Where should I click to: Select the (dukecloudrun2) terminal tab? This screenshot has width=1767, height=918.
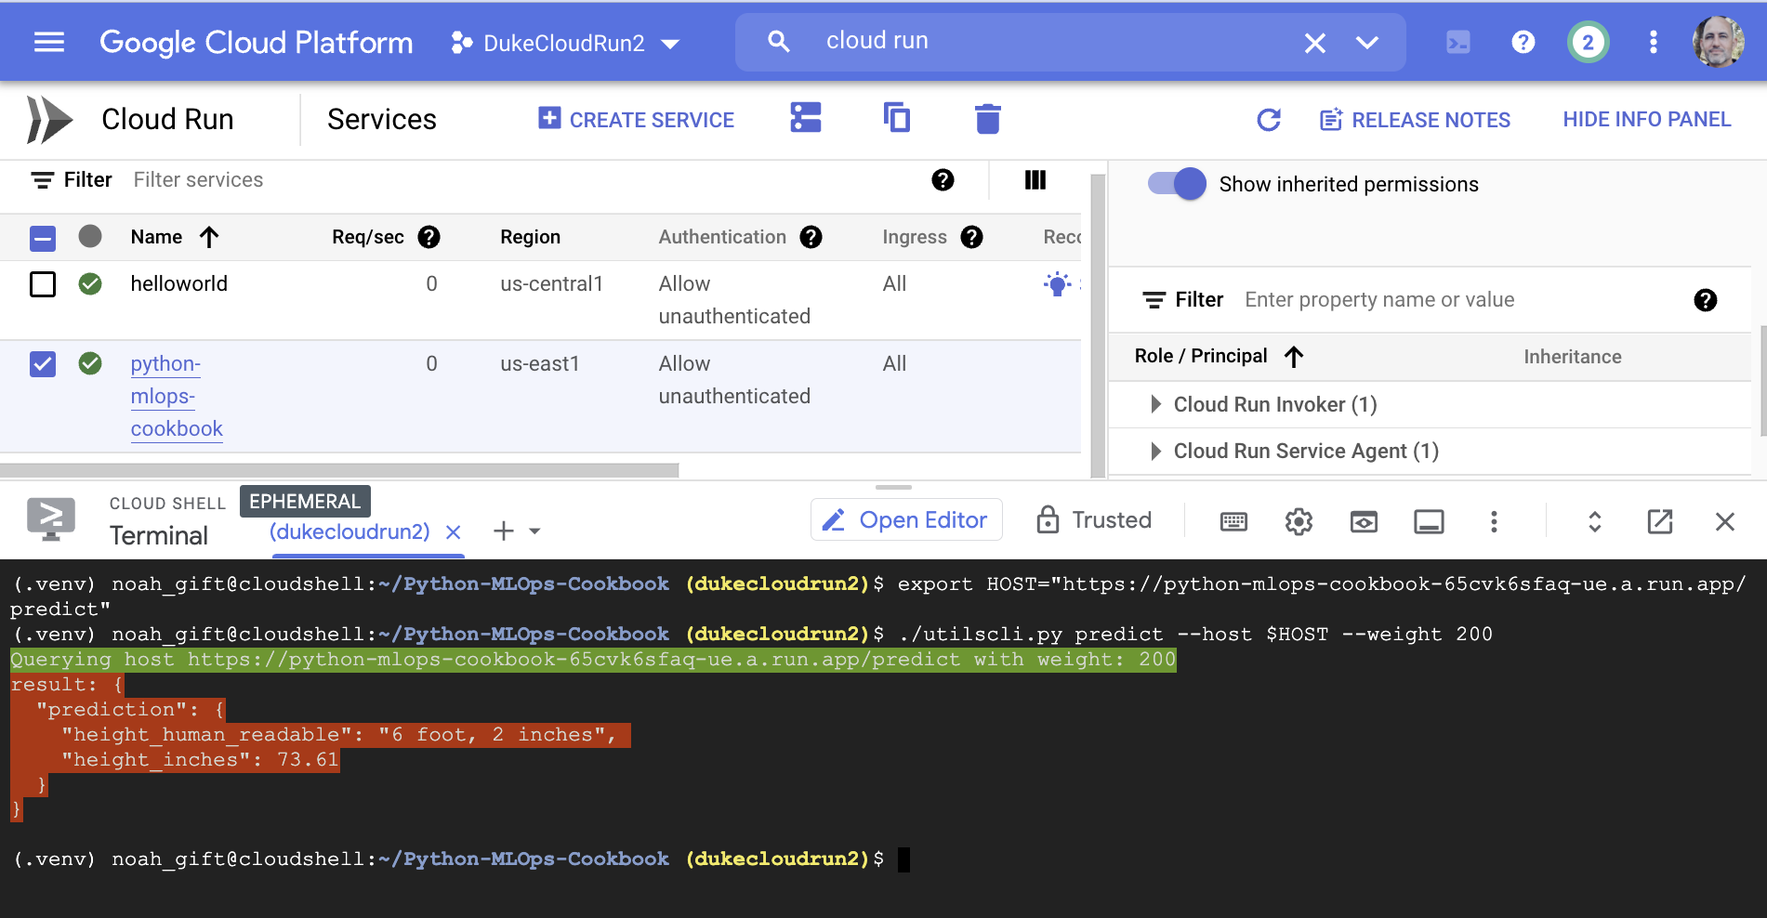[349, 531]
